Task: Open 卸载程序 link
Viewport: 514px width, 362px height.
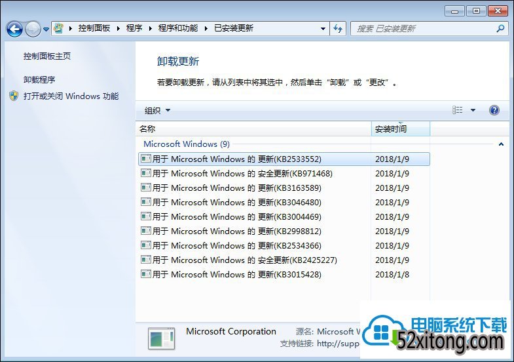Action: click(39, 80)
